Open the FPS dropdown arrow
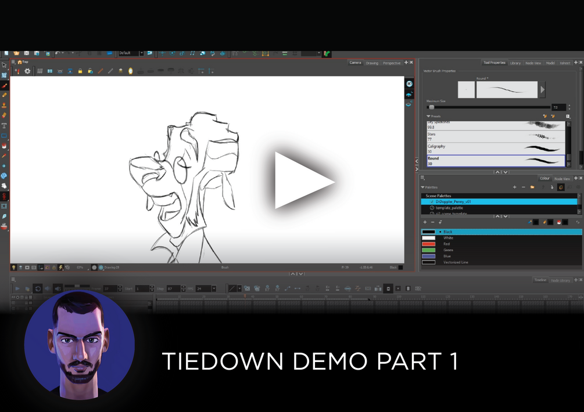The width and height of the screenshot is (584, 412). point(214,288)
